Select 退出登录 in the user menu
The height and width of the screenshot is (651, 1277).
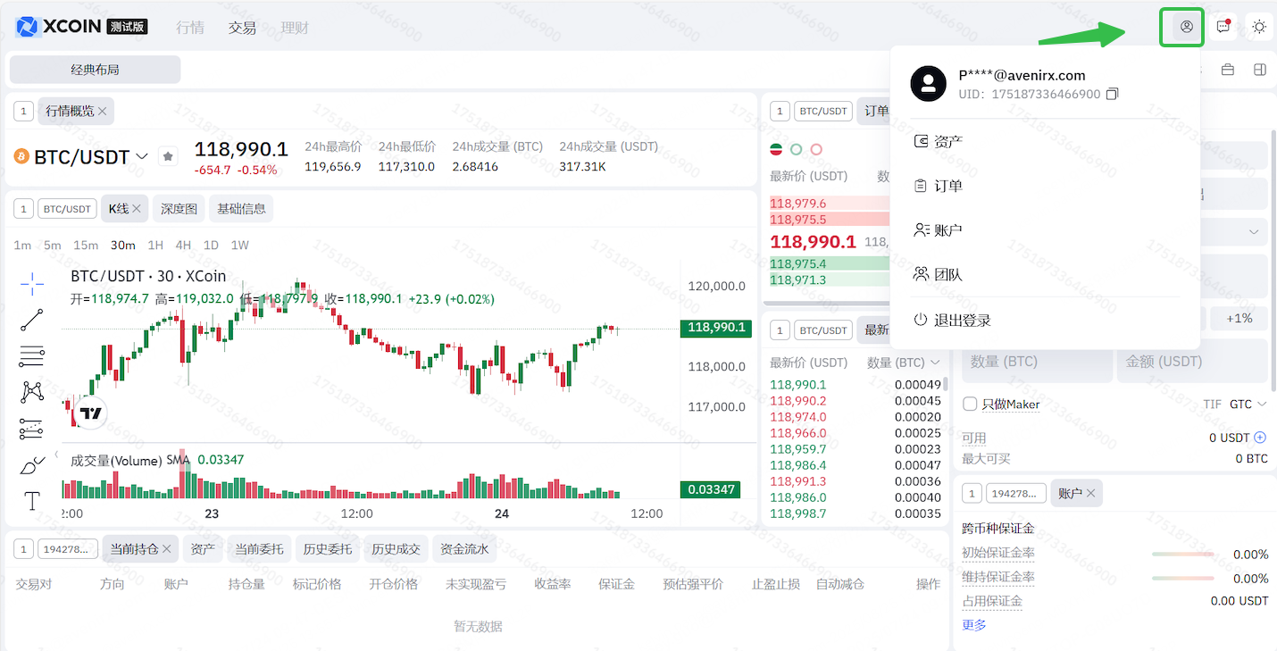(x=962, y=320)
